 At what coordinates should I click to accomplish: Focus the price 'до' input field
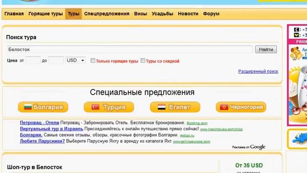[56, 61]
